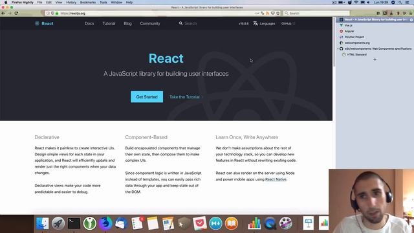Switch to the Angular sidebar tab
Screen dimensions: 414x233
click(375, 31)
